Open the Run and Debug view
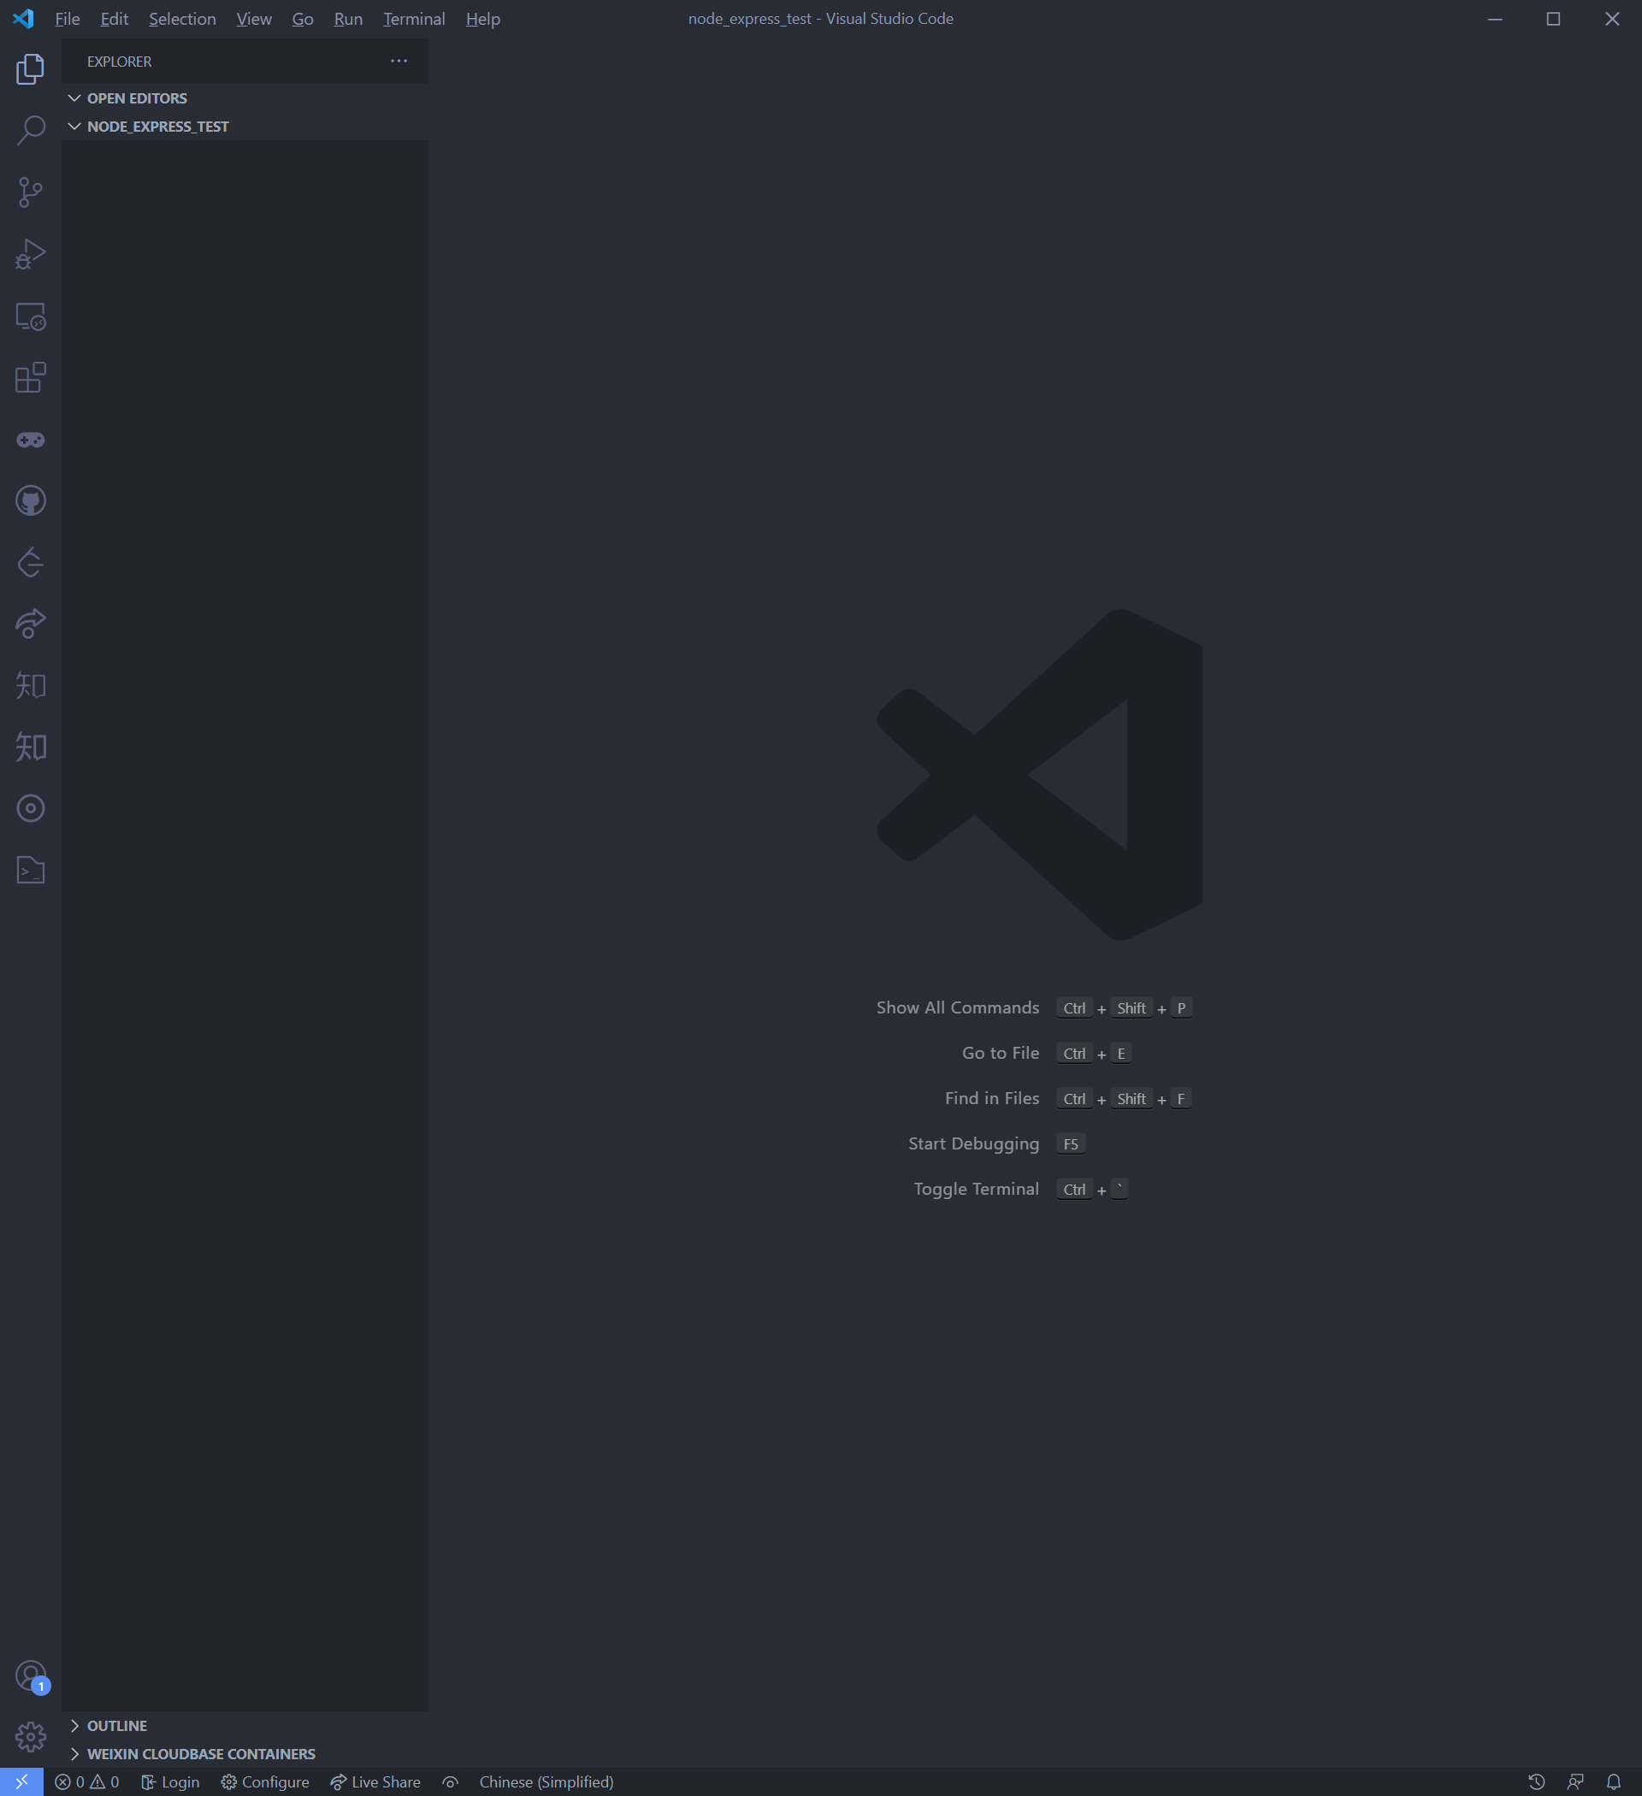Viewport: 1642px width, 1796px height. coord(29,254)
